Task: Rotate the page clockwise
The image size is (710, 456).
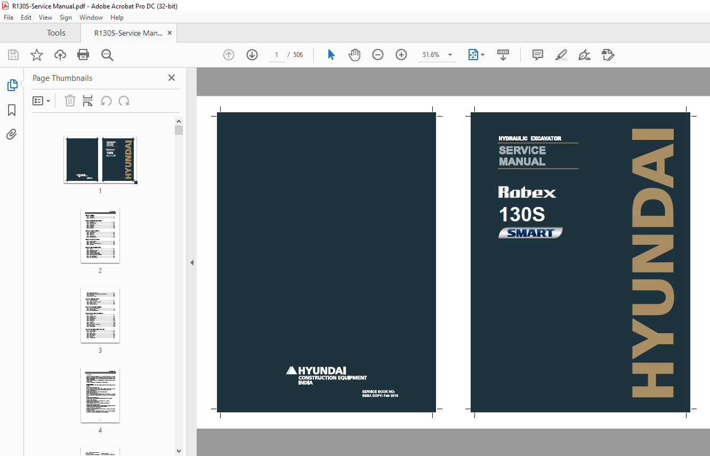Action: [x=124, y=101]
